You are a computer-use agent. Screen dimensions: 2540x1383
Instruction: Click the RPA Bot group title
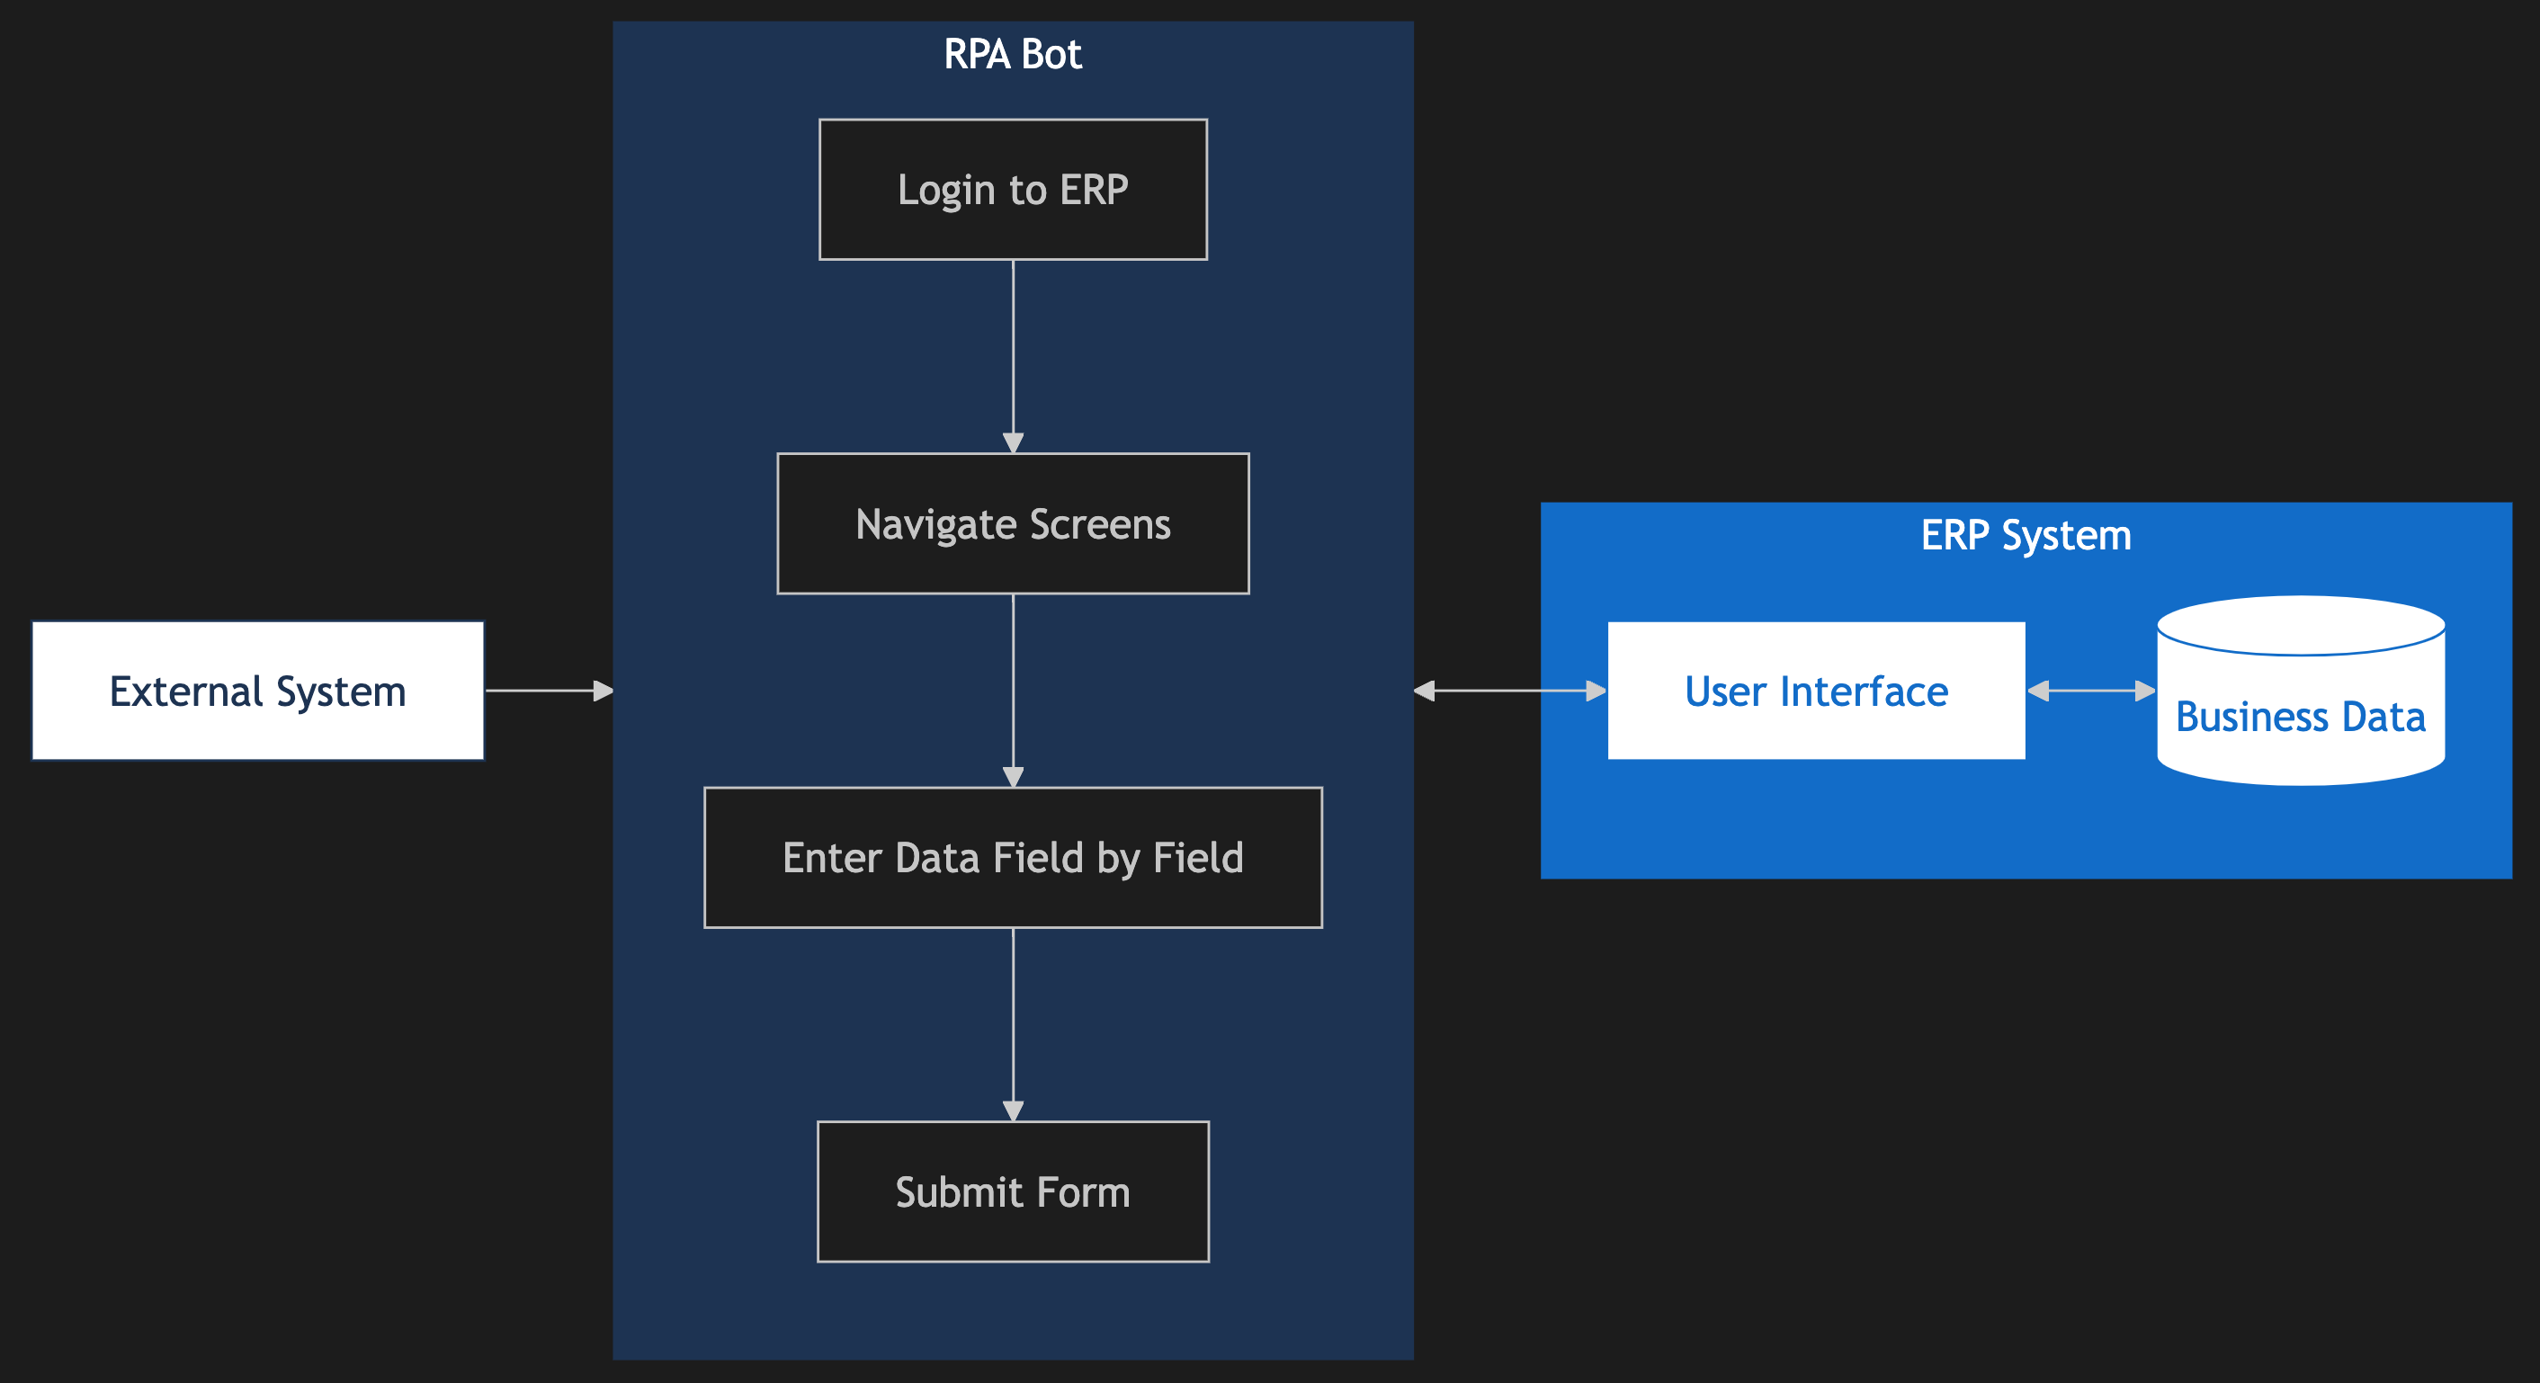(x=1013, y=54)
